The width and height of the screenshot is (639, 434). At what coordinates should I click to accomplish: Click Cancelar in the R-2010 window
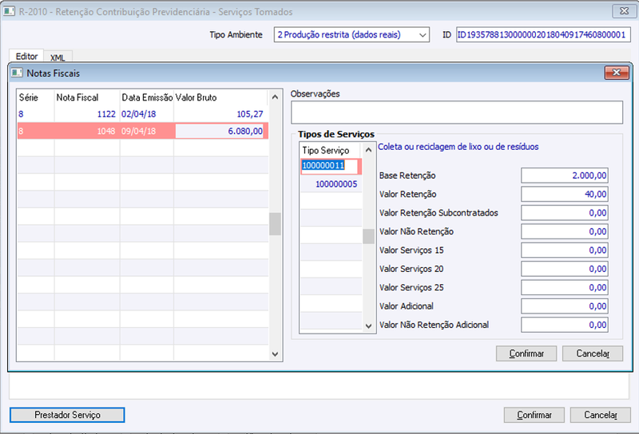tap(601, 415)
